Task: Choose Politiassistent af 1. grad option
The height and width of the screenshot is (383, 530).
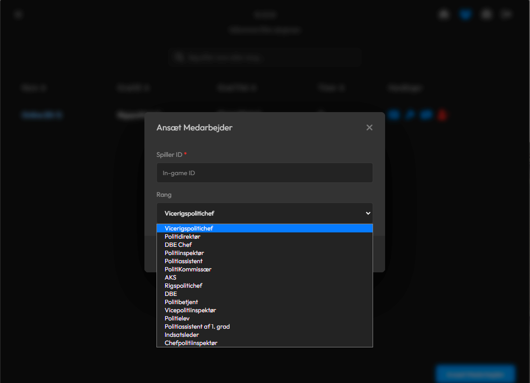Action: (265, 327)
